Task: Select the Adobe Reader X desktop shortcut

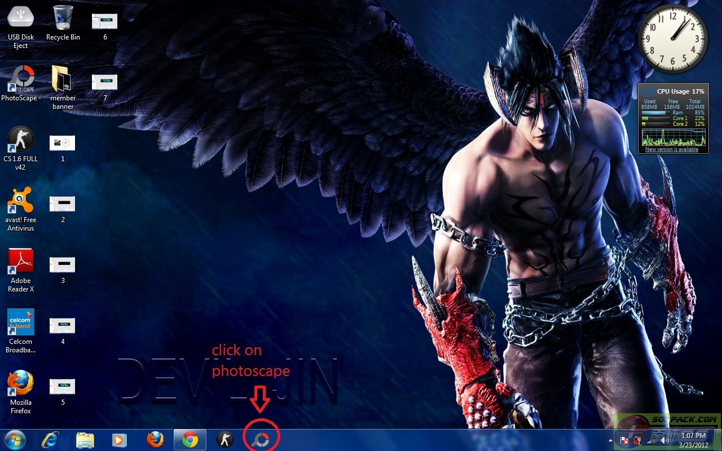Action: tap(20, 263)
